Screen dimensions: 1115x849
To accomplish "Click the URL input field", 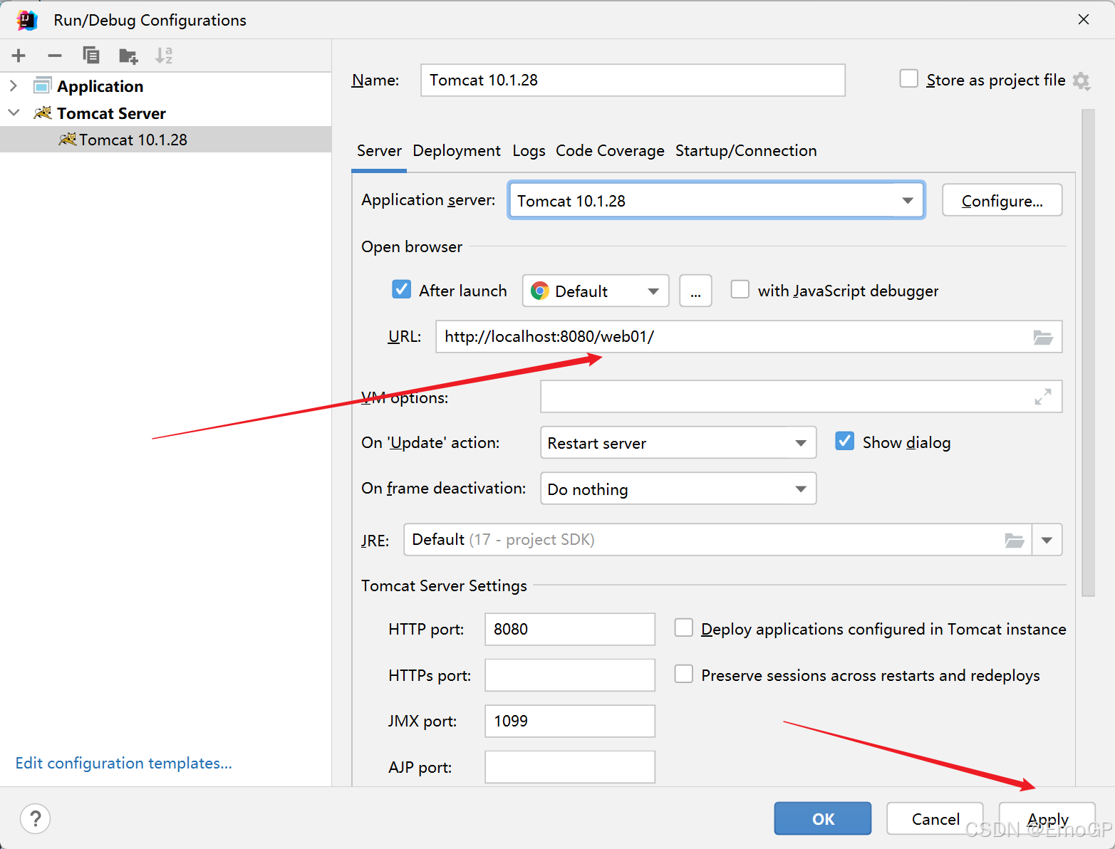I will [749, 336].
